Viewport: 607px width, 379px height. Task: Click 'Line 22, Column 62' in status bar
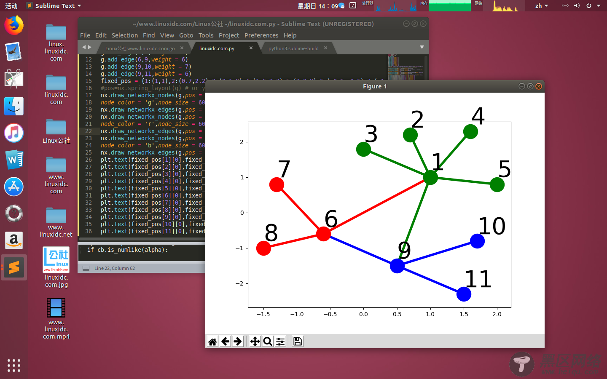115,268
